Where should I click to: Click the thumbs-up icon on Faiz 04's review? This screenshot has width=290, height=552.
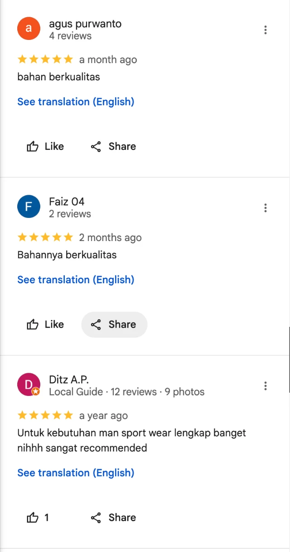pyautogui.click(x=33, y=324)
